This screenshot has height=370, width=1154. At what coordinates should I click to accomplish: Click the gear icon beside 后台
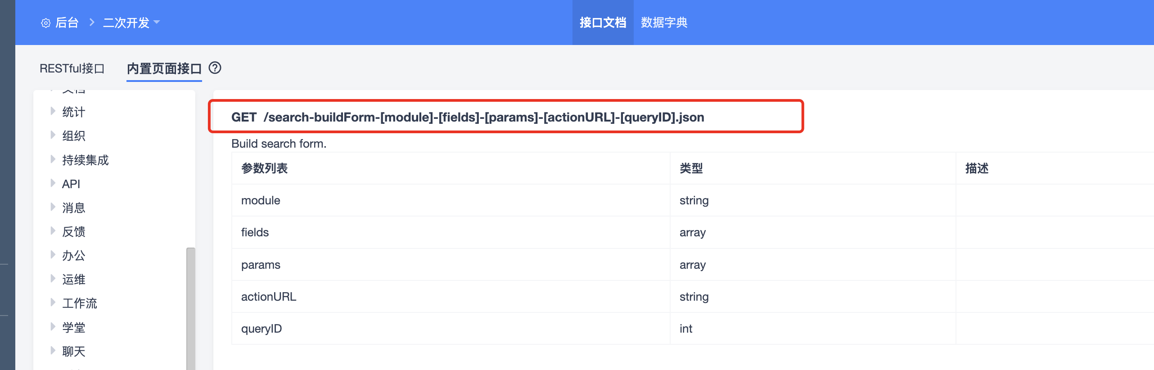click(x=45, y=23)
